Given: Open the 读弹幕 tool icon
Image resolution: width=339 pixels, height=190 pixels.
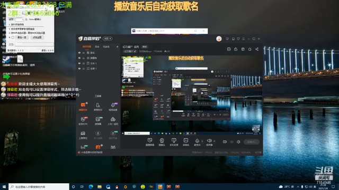Looking at the screenshot, I should pyautogui.click(x=97, y=121).
